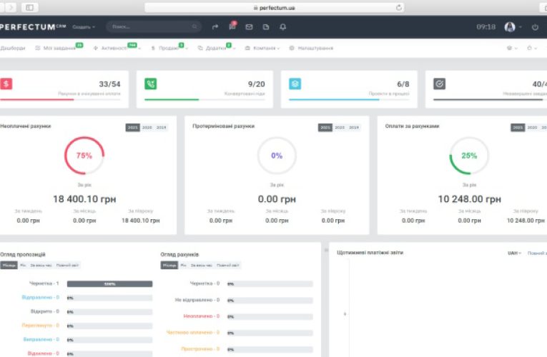Open the Додатки menu dropdown
This screenshot has width=547, height=357.
(x=217, y=48)
